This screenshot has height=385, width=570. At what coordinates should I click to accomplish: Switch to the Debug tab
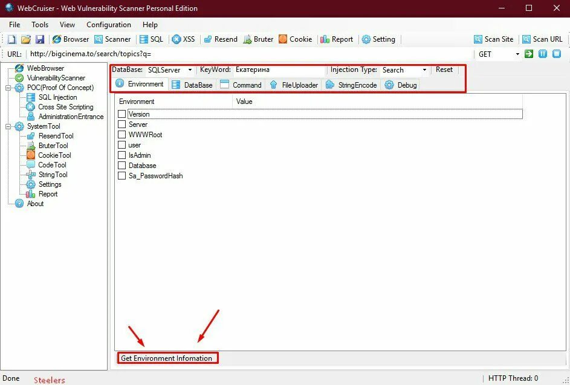pyautogui.click(x=401, y=85)
